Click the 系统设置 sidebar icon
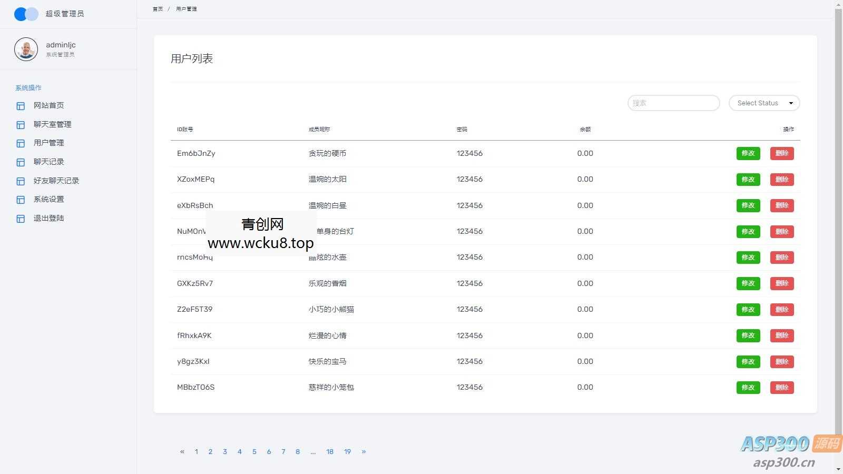Screen dimensions: 843x474 pyautogui.click(x=21, y=200)
